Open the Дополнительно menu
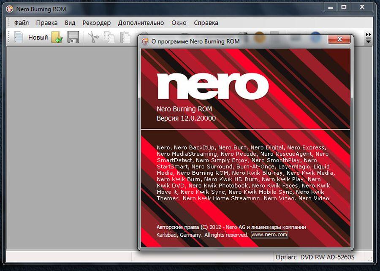This screenshot has width=380, height=271. pos(141,23)
